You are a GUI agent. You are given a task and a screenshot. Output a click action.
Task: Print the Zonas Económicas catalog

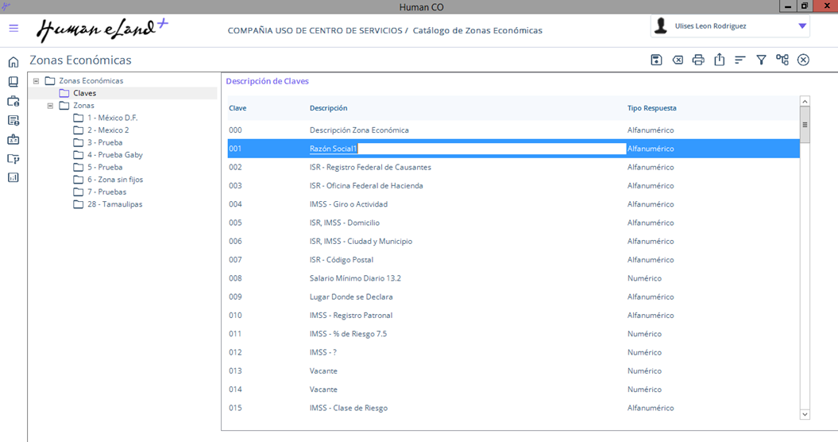pos(698,60)
